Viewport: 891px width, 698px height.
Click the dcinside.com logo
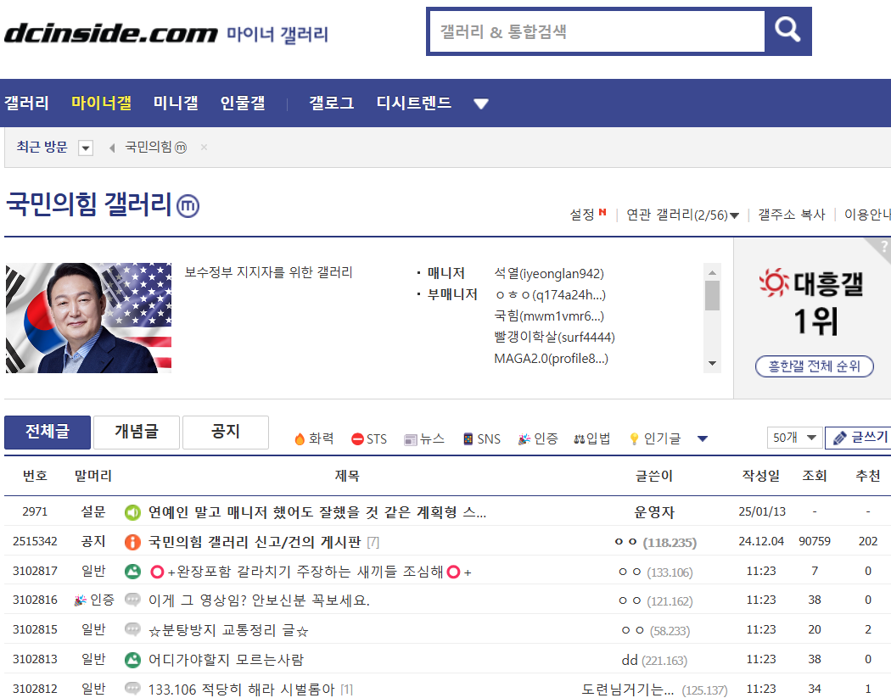tap(111, 34)
